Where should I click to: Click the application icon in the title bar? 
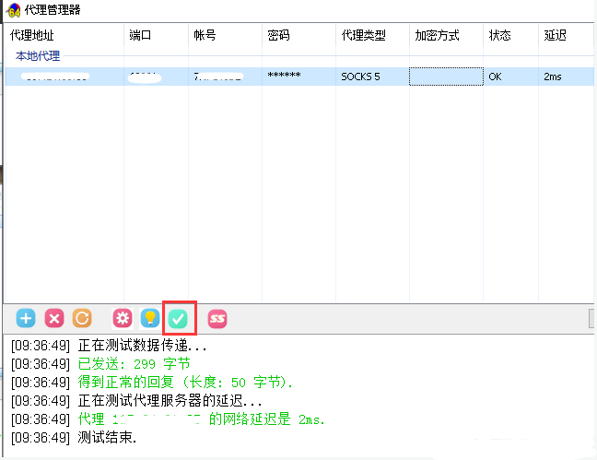[14, 10]
